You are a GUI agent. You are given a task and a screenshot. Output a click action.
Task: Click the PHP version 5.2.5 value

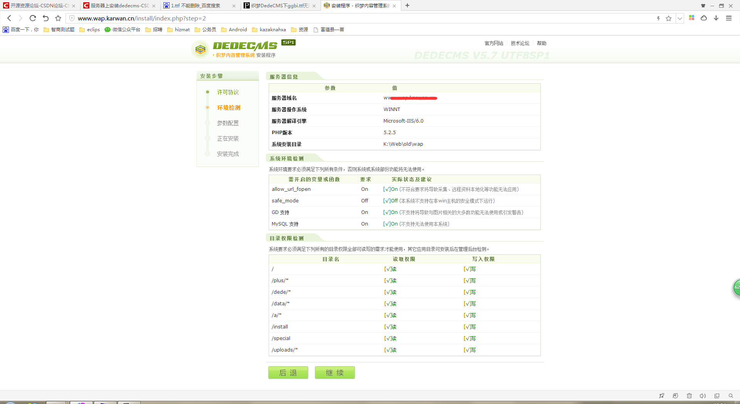tap(389, 132)
